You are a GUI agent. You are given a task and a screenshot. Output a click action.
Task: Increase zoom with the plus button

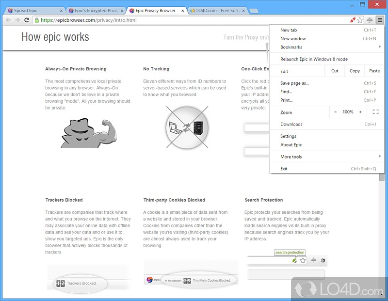click(x=360, y=112)
